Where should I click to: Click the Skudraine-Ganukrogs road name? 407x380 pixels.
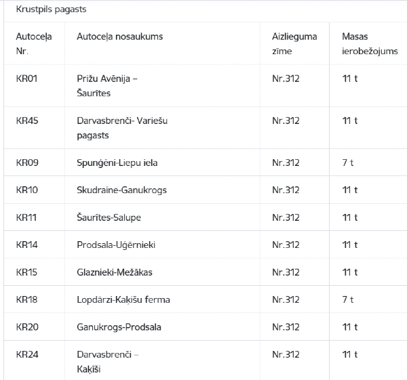click(121, 190)
